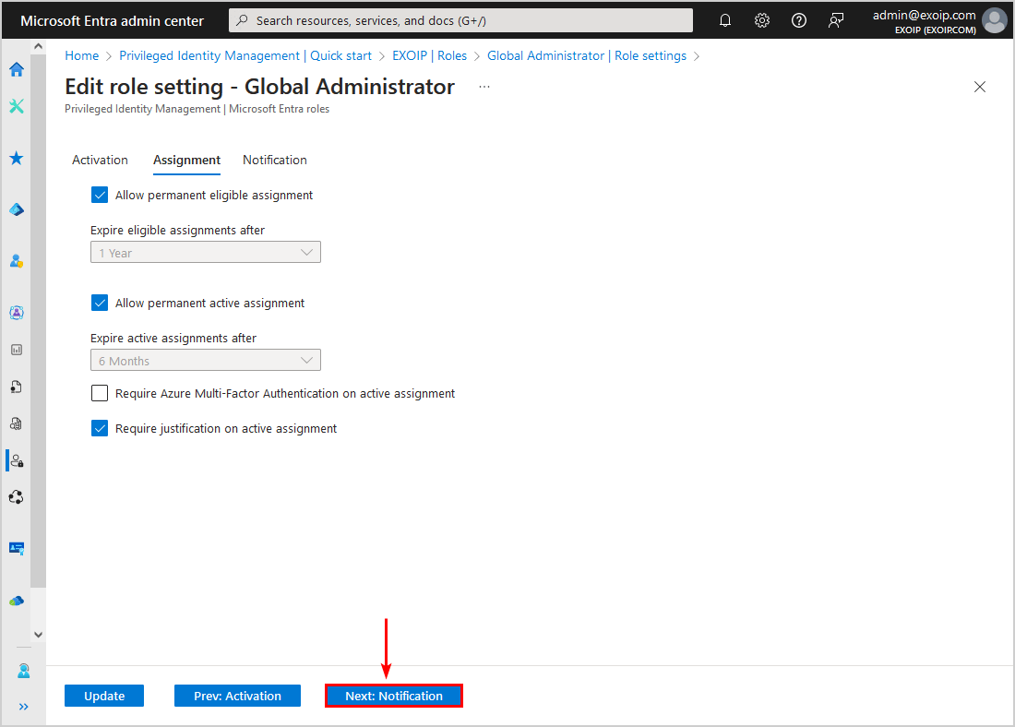Click the document with person sidebar icon
Screen dimensions: 1015x727
(17, 387)
